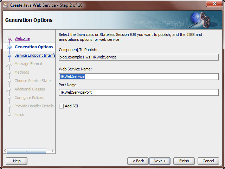
Task: Click the right scroll arrow in step list
Action: [x=52, y=151]
